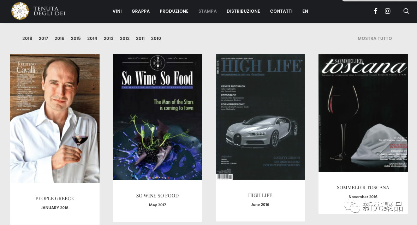
Task: View the So Wine So Food cover
Action: (157, 117)
